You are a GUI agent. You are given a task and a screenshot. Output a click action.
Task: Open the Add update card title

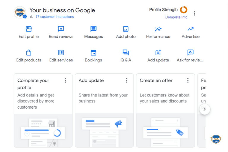(91, 80)
